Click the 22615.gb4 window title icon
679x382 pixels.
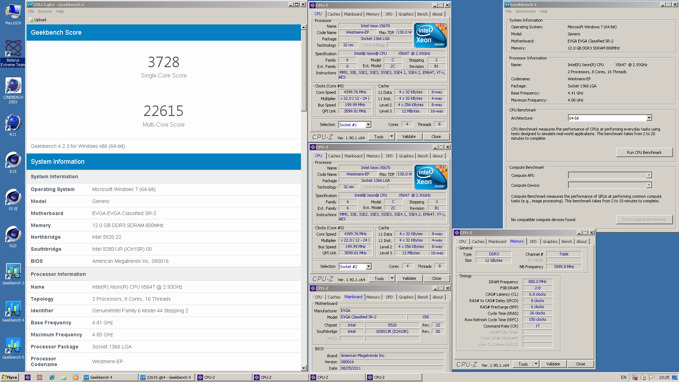(x=30, y=5)
